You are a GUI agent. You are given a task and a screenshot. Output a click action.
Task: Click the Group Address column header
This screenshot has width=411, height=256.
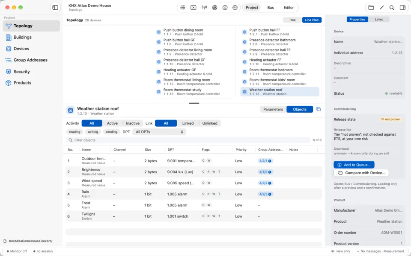point(271,150)
